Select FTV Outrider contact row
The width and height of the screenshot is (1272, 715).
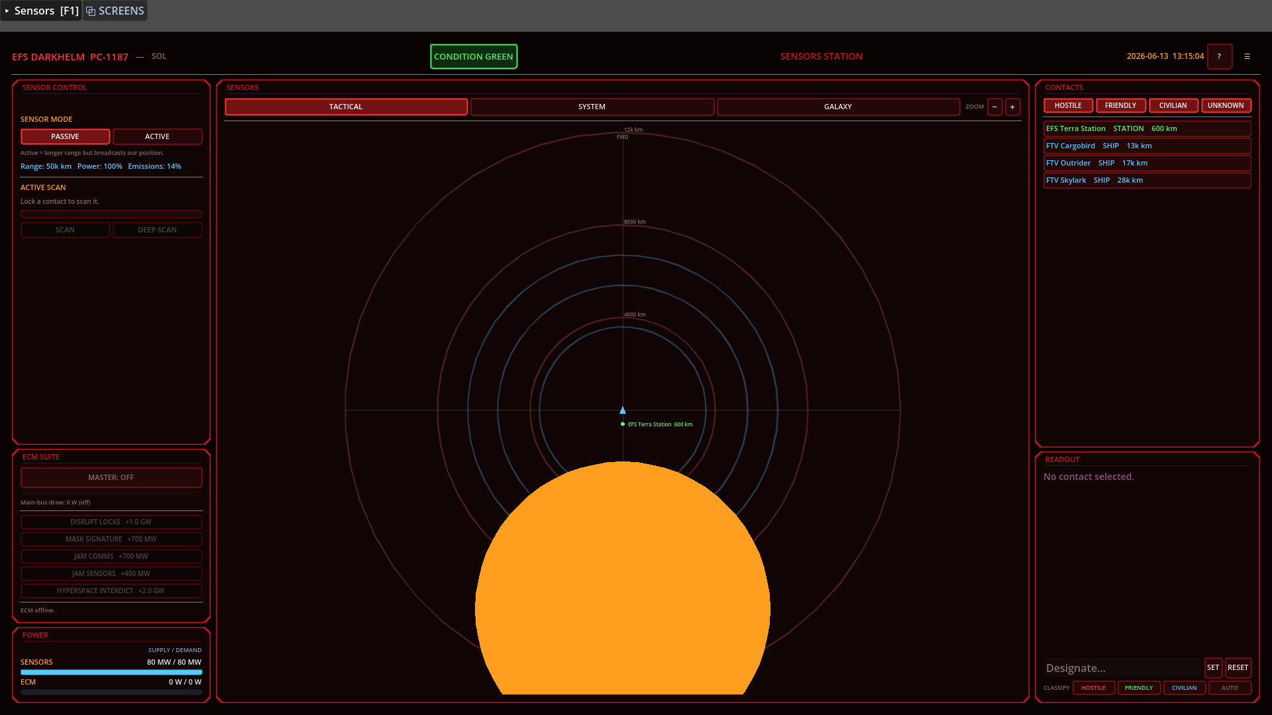pos(1147,163)
